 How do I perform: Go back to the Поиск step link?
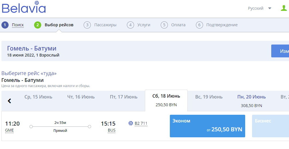coord(18,25)
